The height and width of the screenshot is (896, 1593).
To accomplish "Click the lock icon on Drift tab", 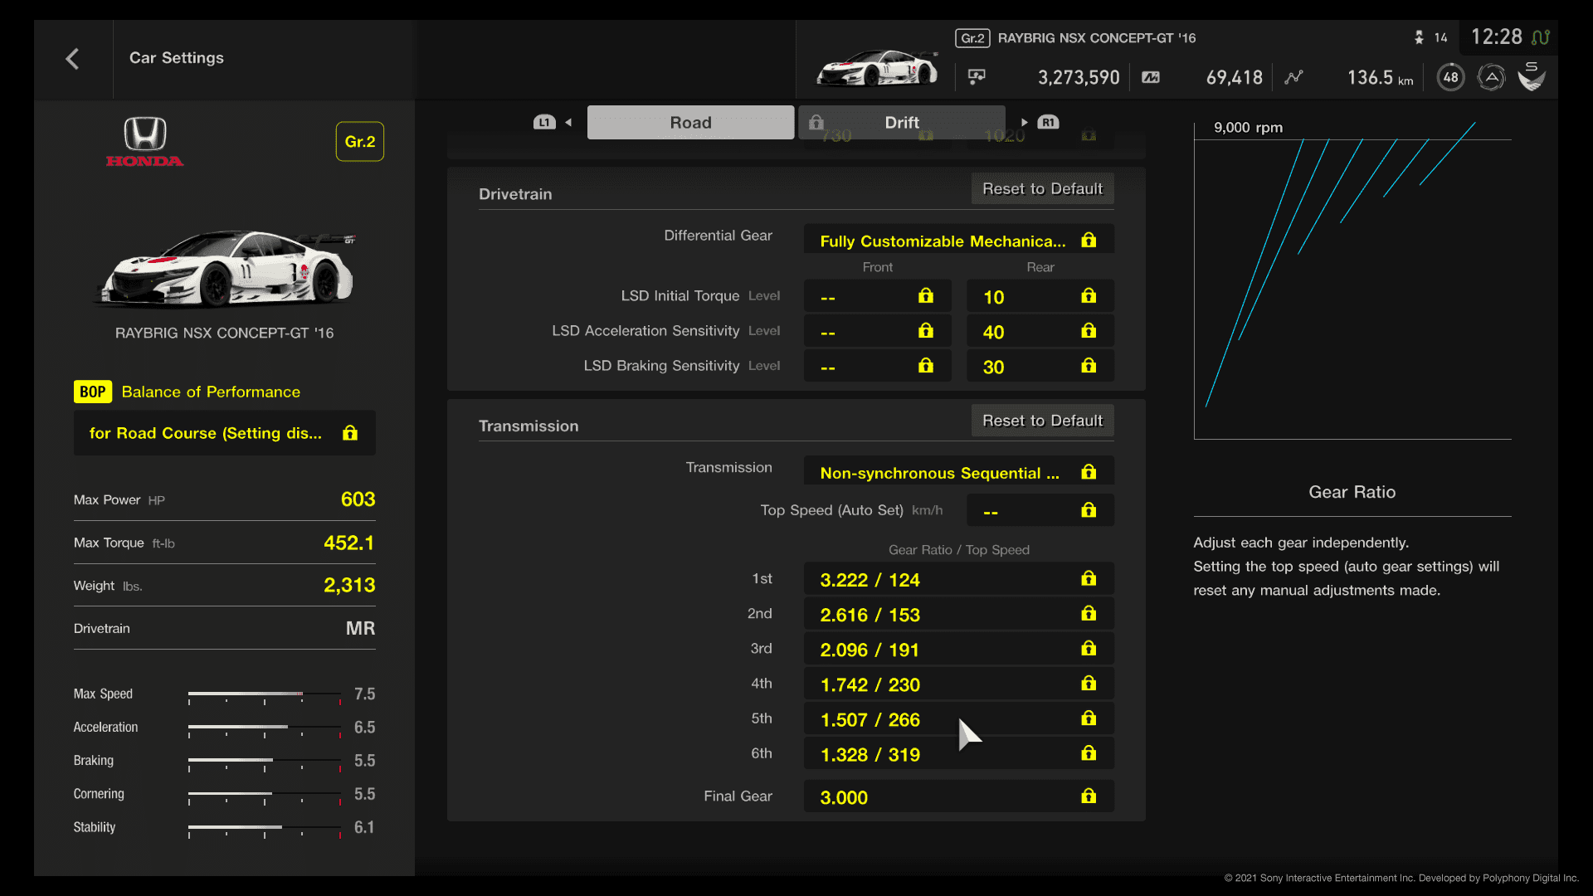I will click(816, 122).
